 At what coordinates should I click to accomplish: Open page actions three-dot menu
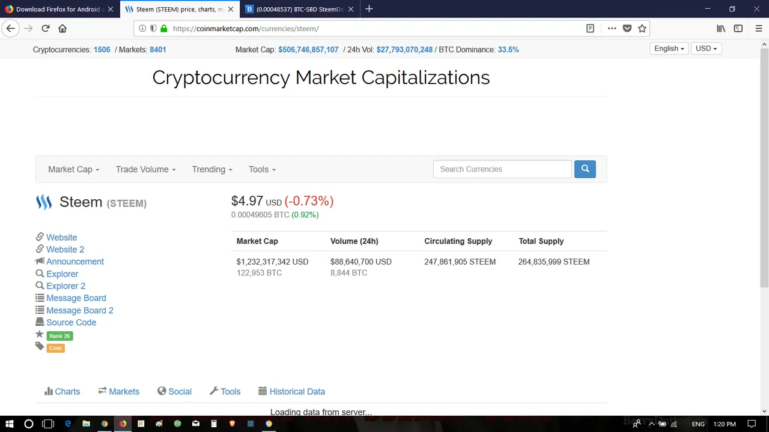(612, 28)
